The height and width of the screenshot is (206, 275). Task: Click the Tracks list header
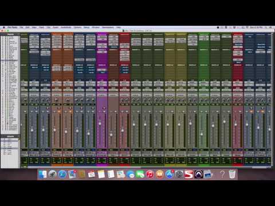[10, 34]
